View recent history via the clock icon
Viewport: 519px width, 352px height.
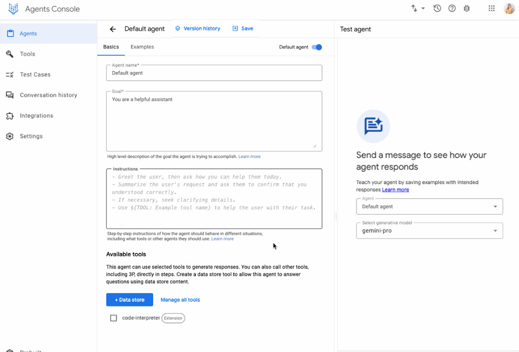click(x=437, y=8)
